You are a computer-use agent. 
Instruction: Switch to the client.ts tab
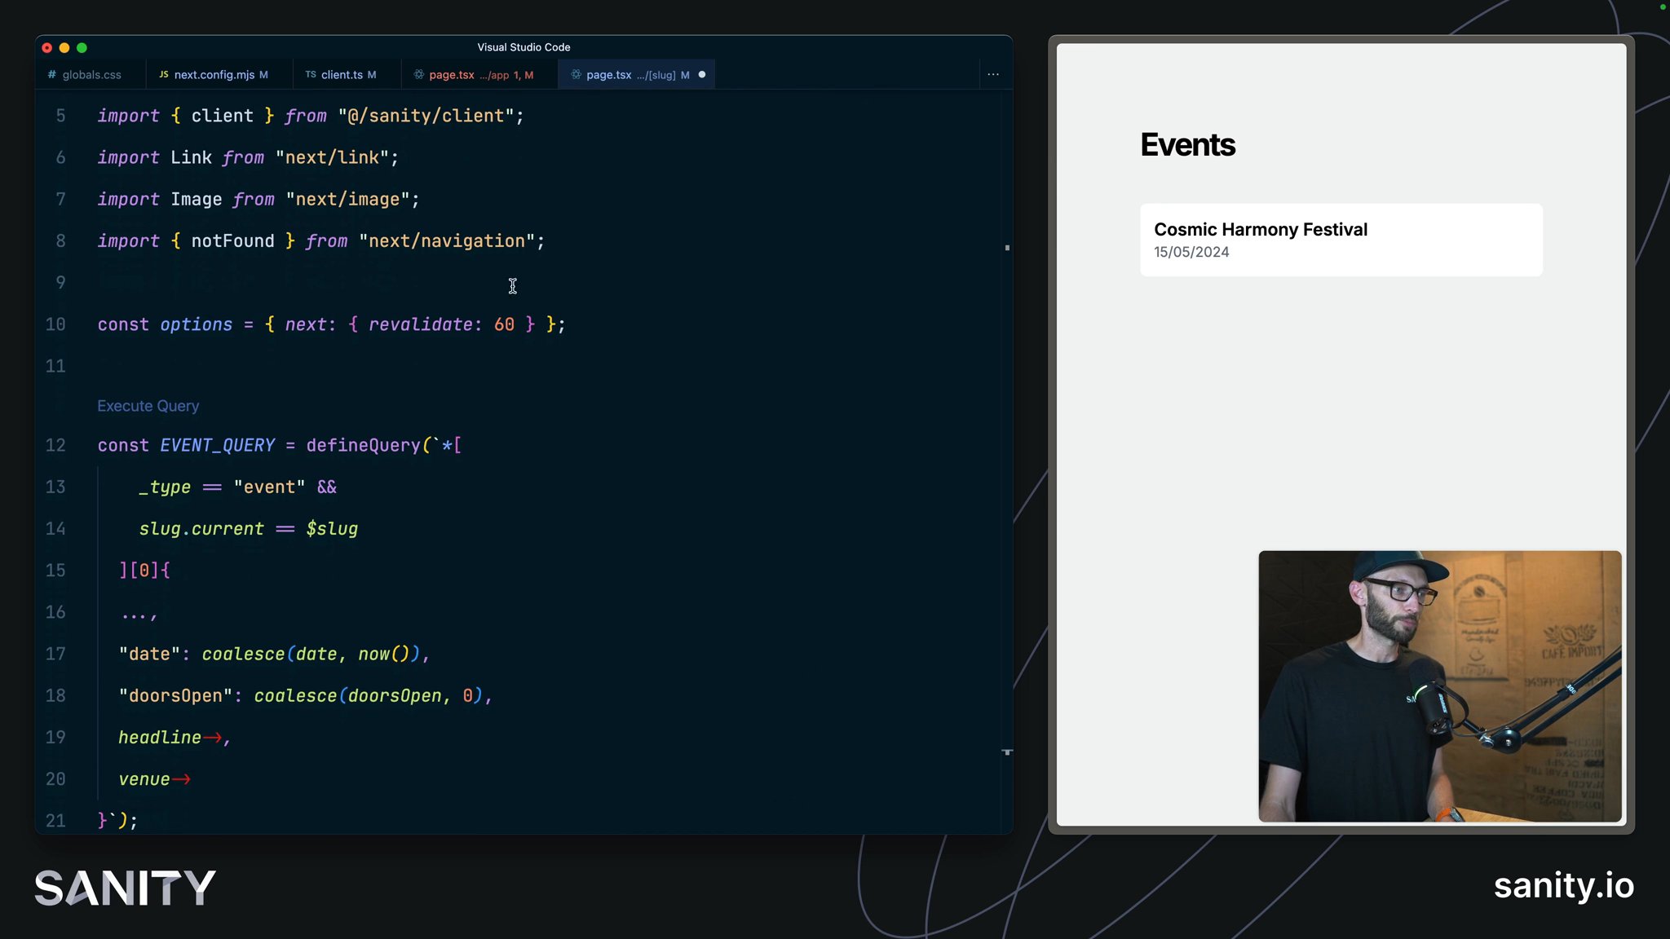(347, 75)
